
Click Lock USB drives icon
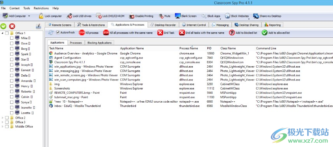pos(69,16)
